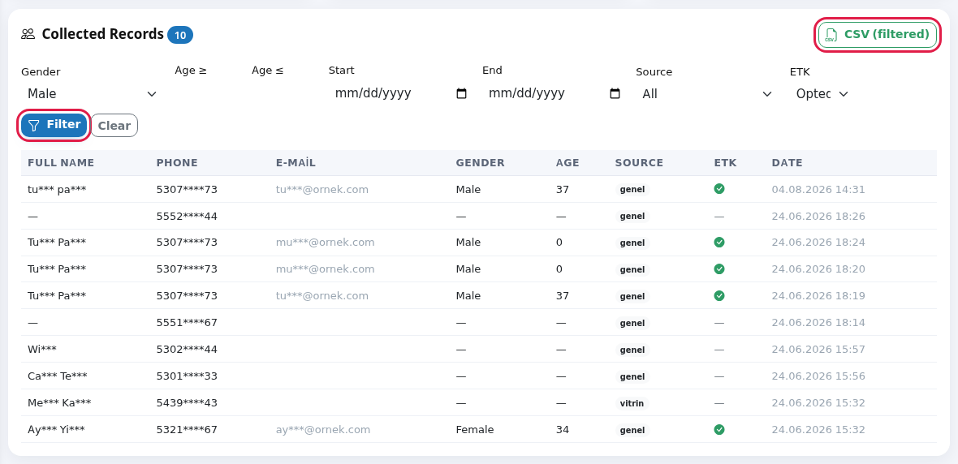Screen dimensions: 958x464
Task: Open the Gender dropdown showing Male
Action: [x=92, y=93]
